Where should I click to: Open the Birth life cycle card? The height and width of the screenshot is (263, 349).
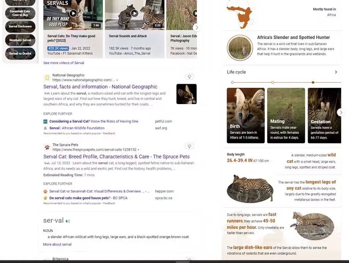pyautogui.click(x=246, y=115)
